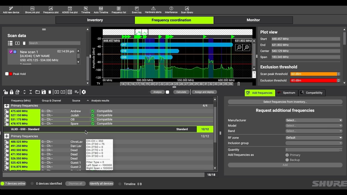Screen dimensions: 347x195
Task: Open the Scan library
Action: coord(187,10)
